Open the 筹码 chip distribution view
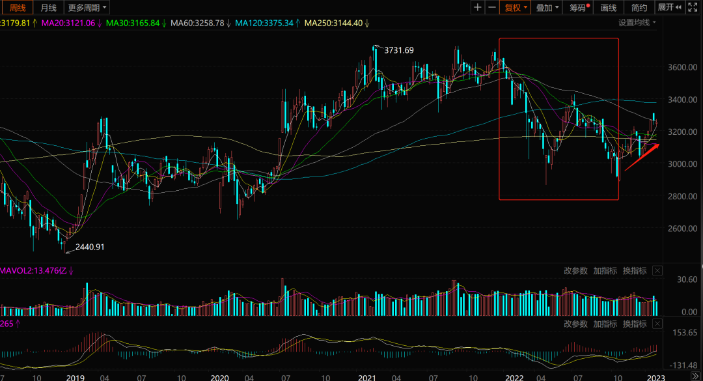The height and width of the screenshot is (381, 703). (x=579, y=7)
